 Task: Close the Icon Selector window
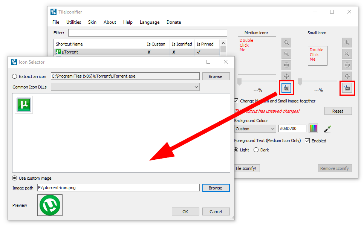(x=226, y=62)
